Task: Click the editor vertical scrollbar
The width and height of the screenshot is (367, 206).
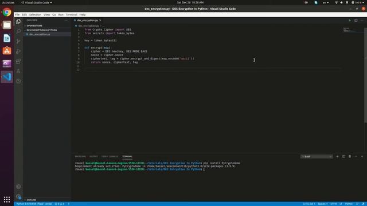Action: pos(365,75)
